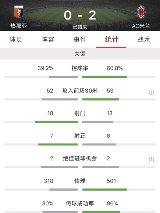Tap the 传球成功率 stat label
Image resolution: width=160 pixels, height=213 pixels.
pos(80,203)
